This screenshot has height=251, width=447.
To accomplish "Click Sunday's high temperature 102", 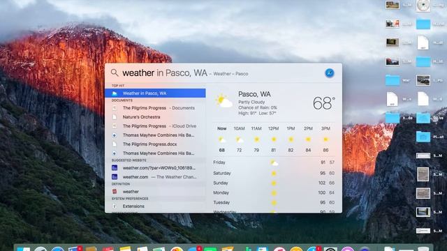I will coord(322,183).
